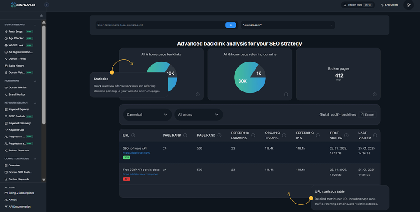Click the info icon on Broken pages card
The height and width of the screenshot is (212, 420).
(374, 94)
